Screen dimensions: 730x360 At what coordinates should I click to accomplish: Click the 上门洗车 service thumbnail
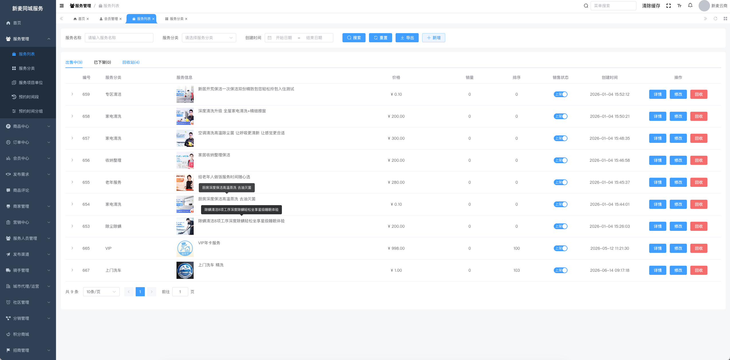(x=185, y=270)
